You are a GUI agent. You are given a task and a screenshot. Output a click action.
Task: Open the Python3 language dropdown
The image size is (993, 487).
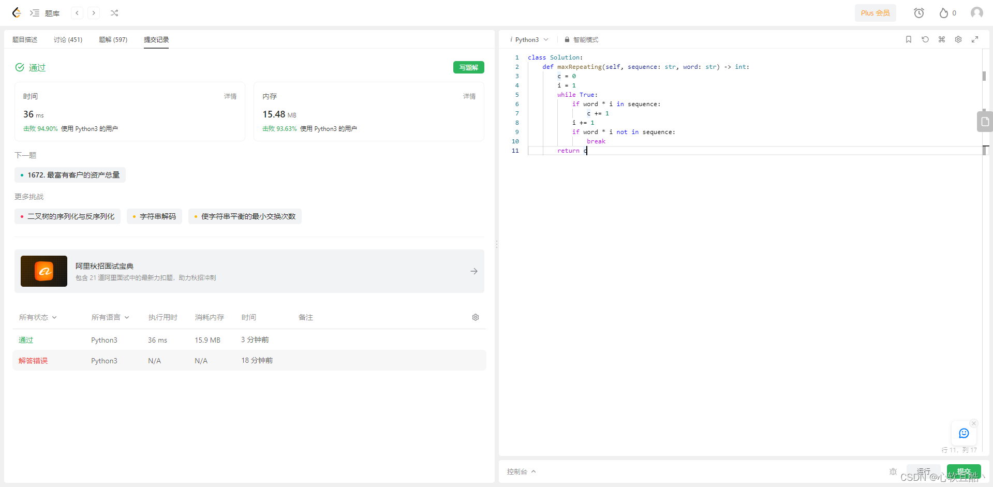[x=529, y=39]
